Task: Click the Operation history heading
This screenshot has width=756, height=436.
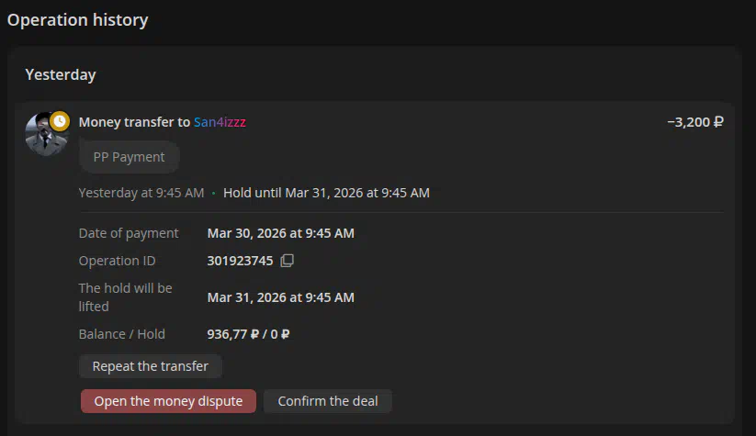Action: coord(77,20)
